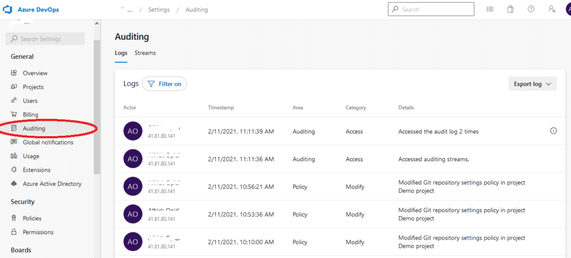Open the Marketplace shopping bag icon

click(510, 9)
